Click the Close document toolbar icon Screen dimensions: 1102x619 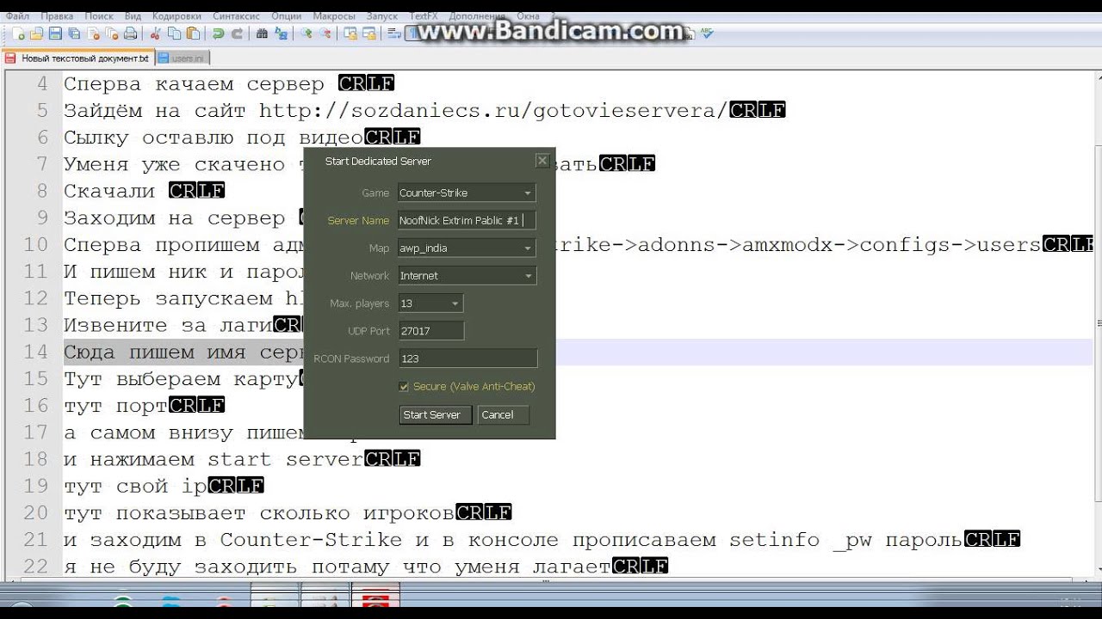tap(94, 34)
